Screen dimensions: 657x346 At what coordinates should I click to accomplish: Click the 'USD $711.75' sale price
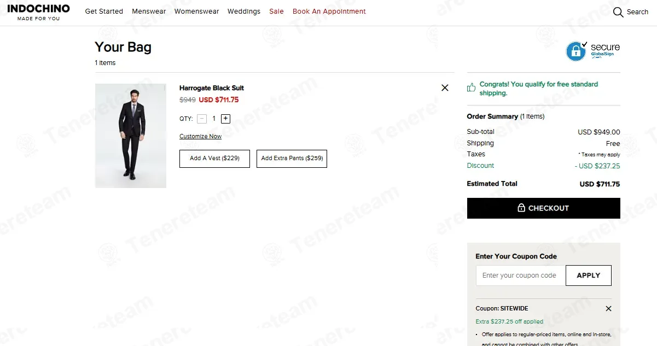219,100
